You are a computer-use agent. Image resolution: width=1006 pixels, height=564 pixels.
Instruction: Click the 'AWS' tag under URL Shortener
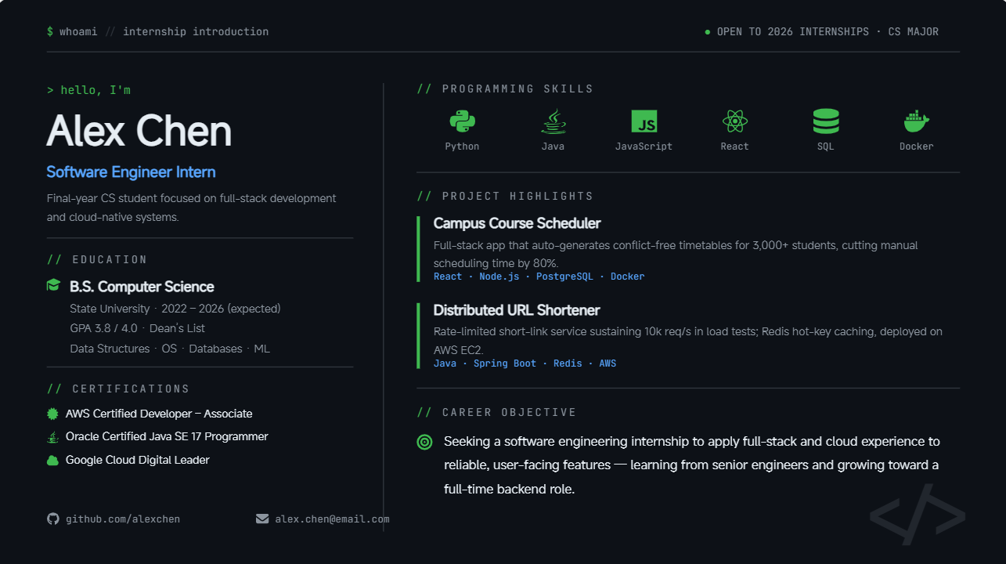click(608, 363)
